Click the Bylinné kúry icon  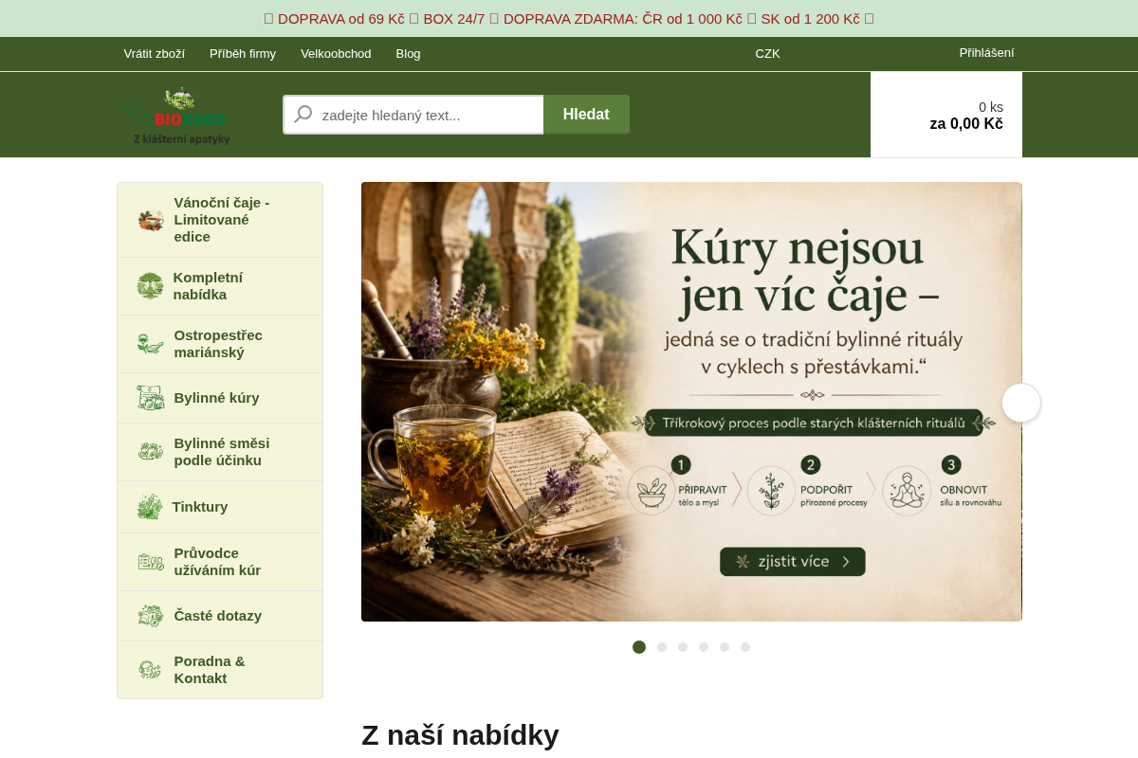[x=150, y=398]
